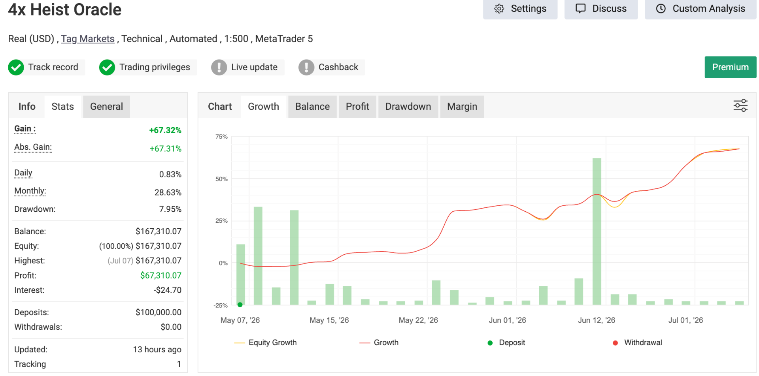
Task: Click the Abs. Gain label
Action: coord(33,147)
